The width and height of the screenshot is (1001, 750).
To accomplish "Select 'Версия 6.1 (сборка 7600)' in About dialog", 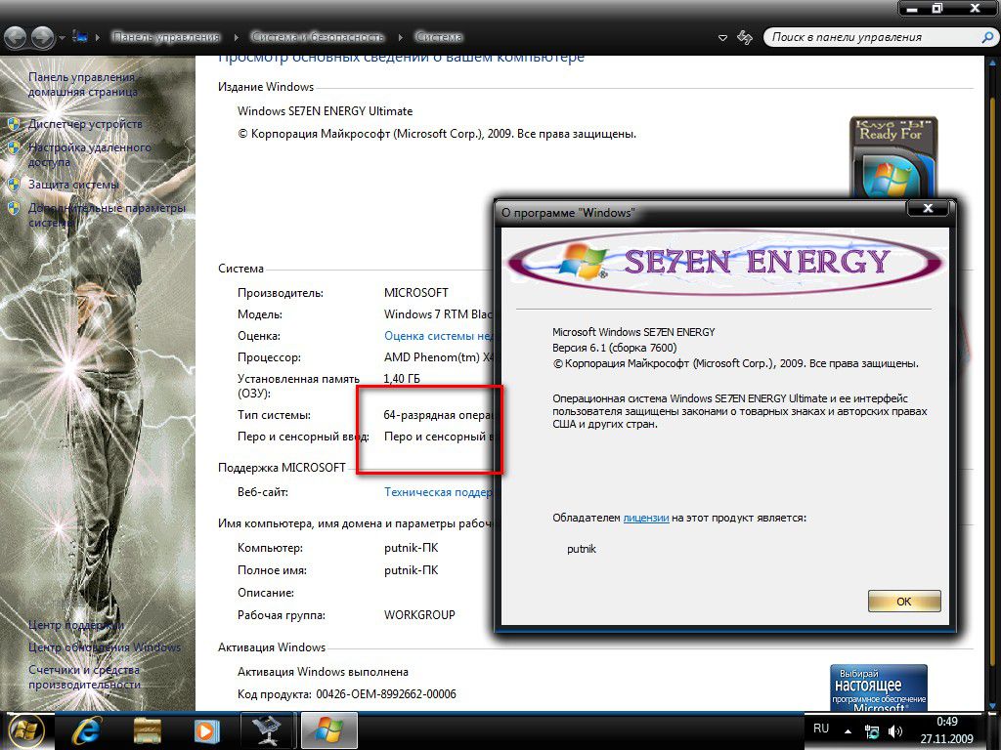I will (615, 348).
